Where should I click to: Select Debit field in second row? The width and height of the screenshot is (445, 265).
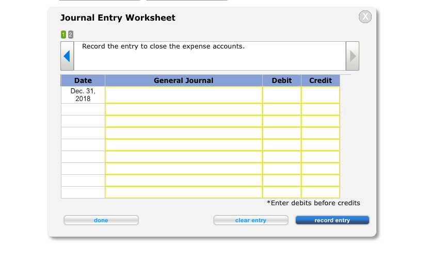[x=282, y=109]
